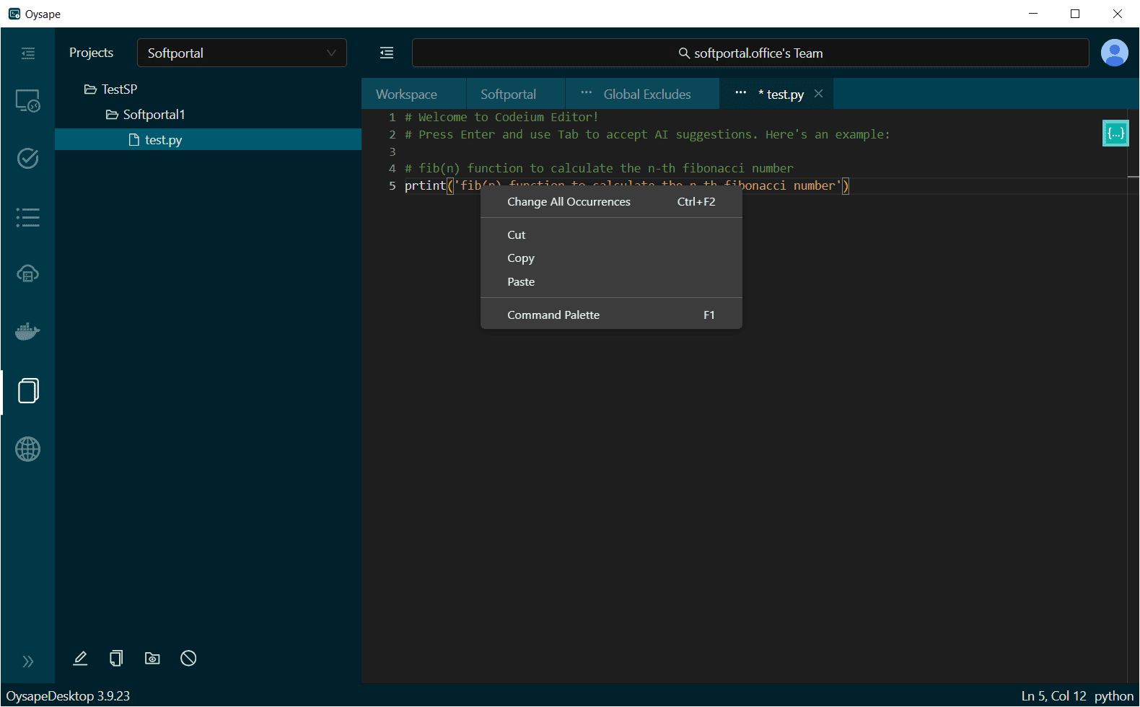1140x707 pixels.
Task: Collapse the TestSP folder
Action: tap(111, 89)
